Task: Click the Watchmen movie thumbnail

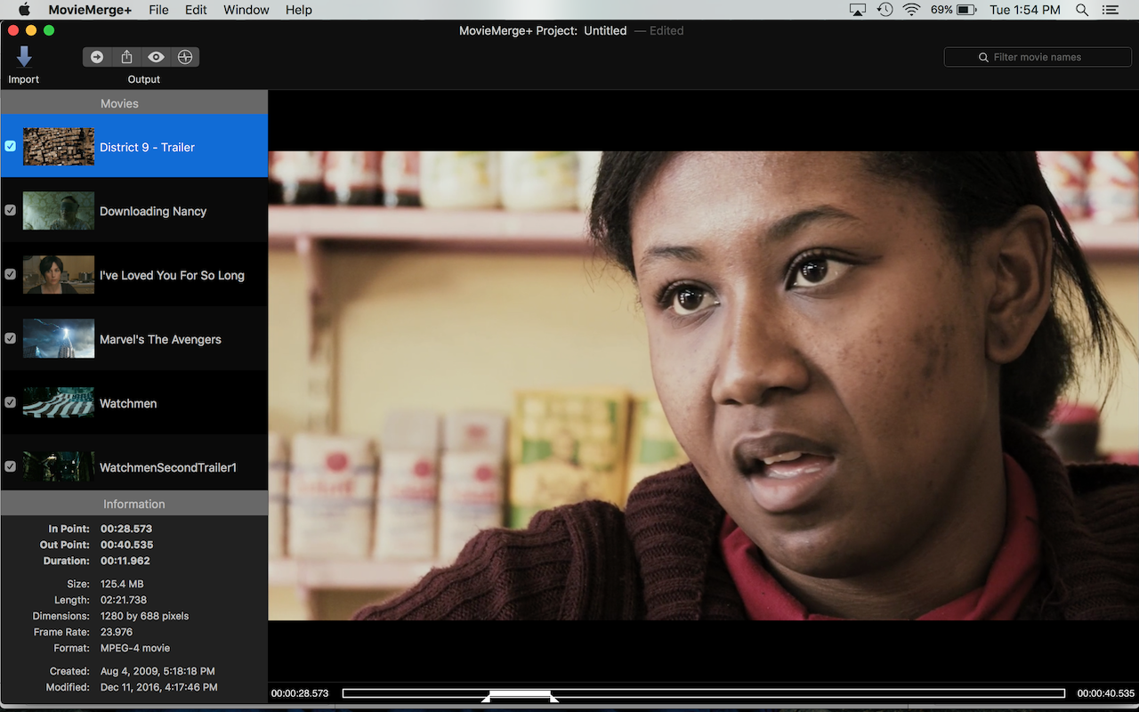Action: click(x=59, y=403)
